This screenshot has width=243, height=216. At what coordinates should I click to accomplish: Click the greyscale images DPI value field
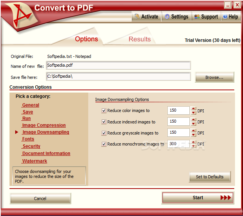coord(178,133)
